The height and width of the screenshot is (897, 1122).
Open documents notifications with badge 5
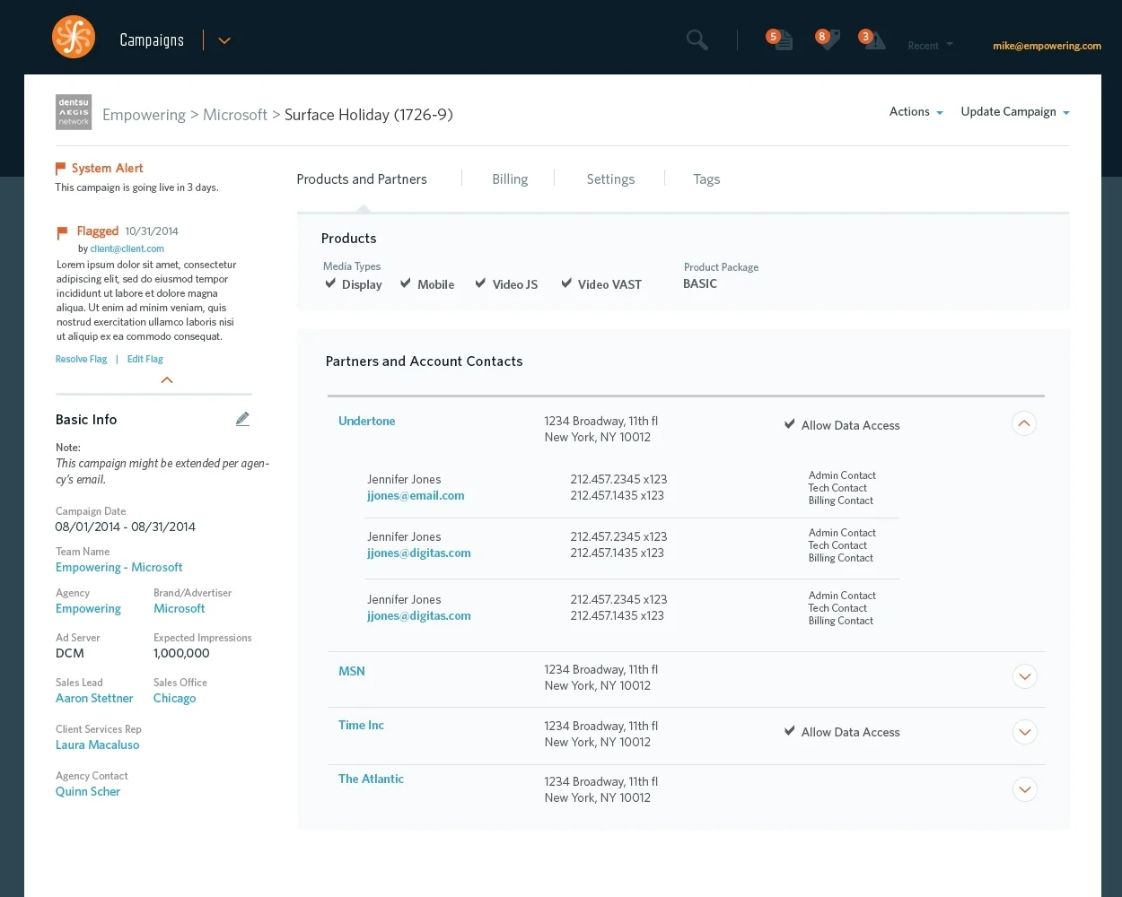[782, 39]
